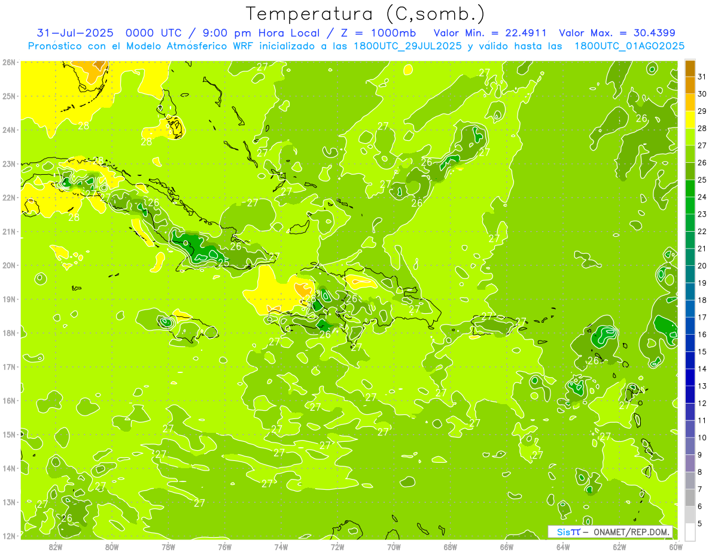Click the color scale number 31
Screen dimensions: 718x555
click(x=702, y=77)
